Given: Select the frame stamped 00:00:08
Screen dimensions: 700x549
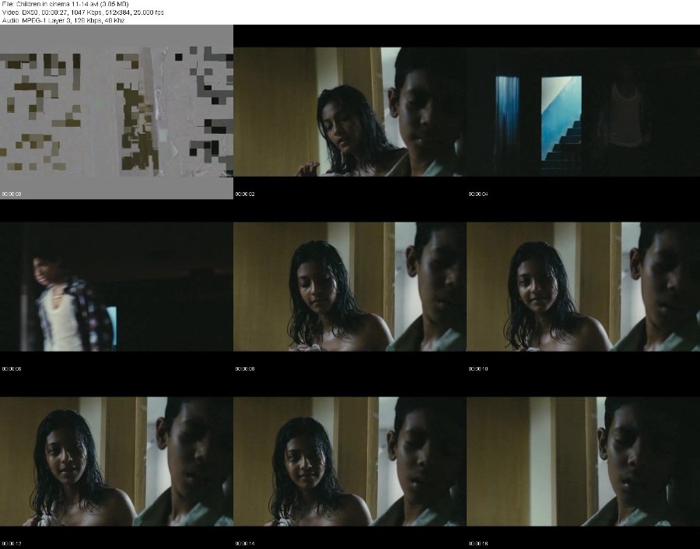Looking at the screenshot, I should (x=350, y=286).
